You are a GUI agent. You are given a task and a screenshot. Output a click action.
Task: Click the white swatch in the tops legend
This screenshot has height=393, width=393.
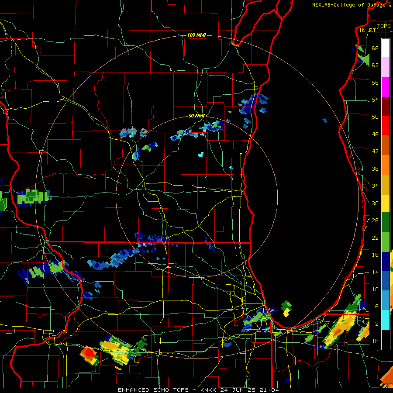(x=386, y=48)
